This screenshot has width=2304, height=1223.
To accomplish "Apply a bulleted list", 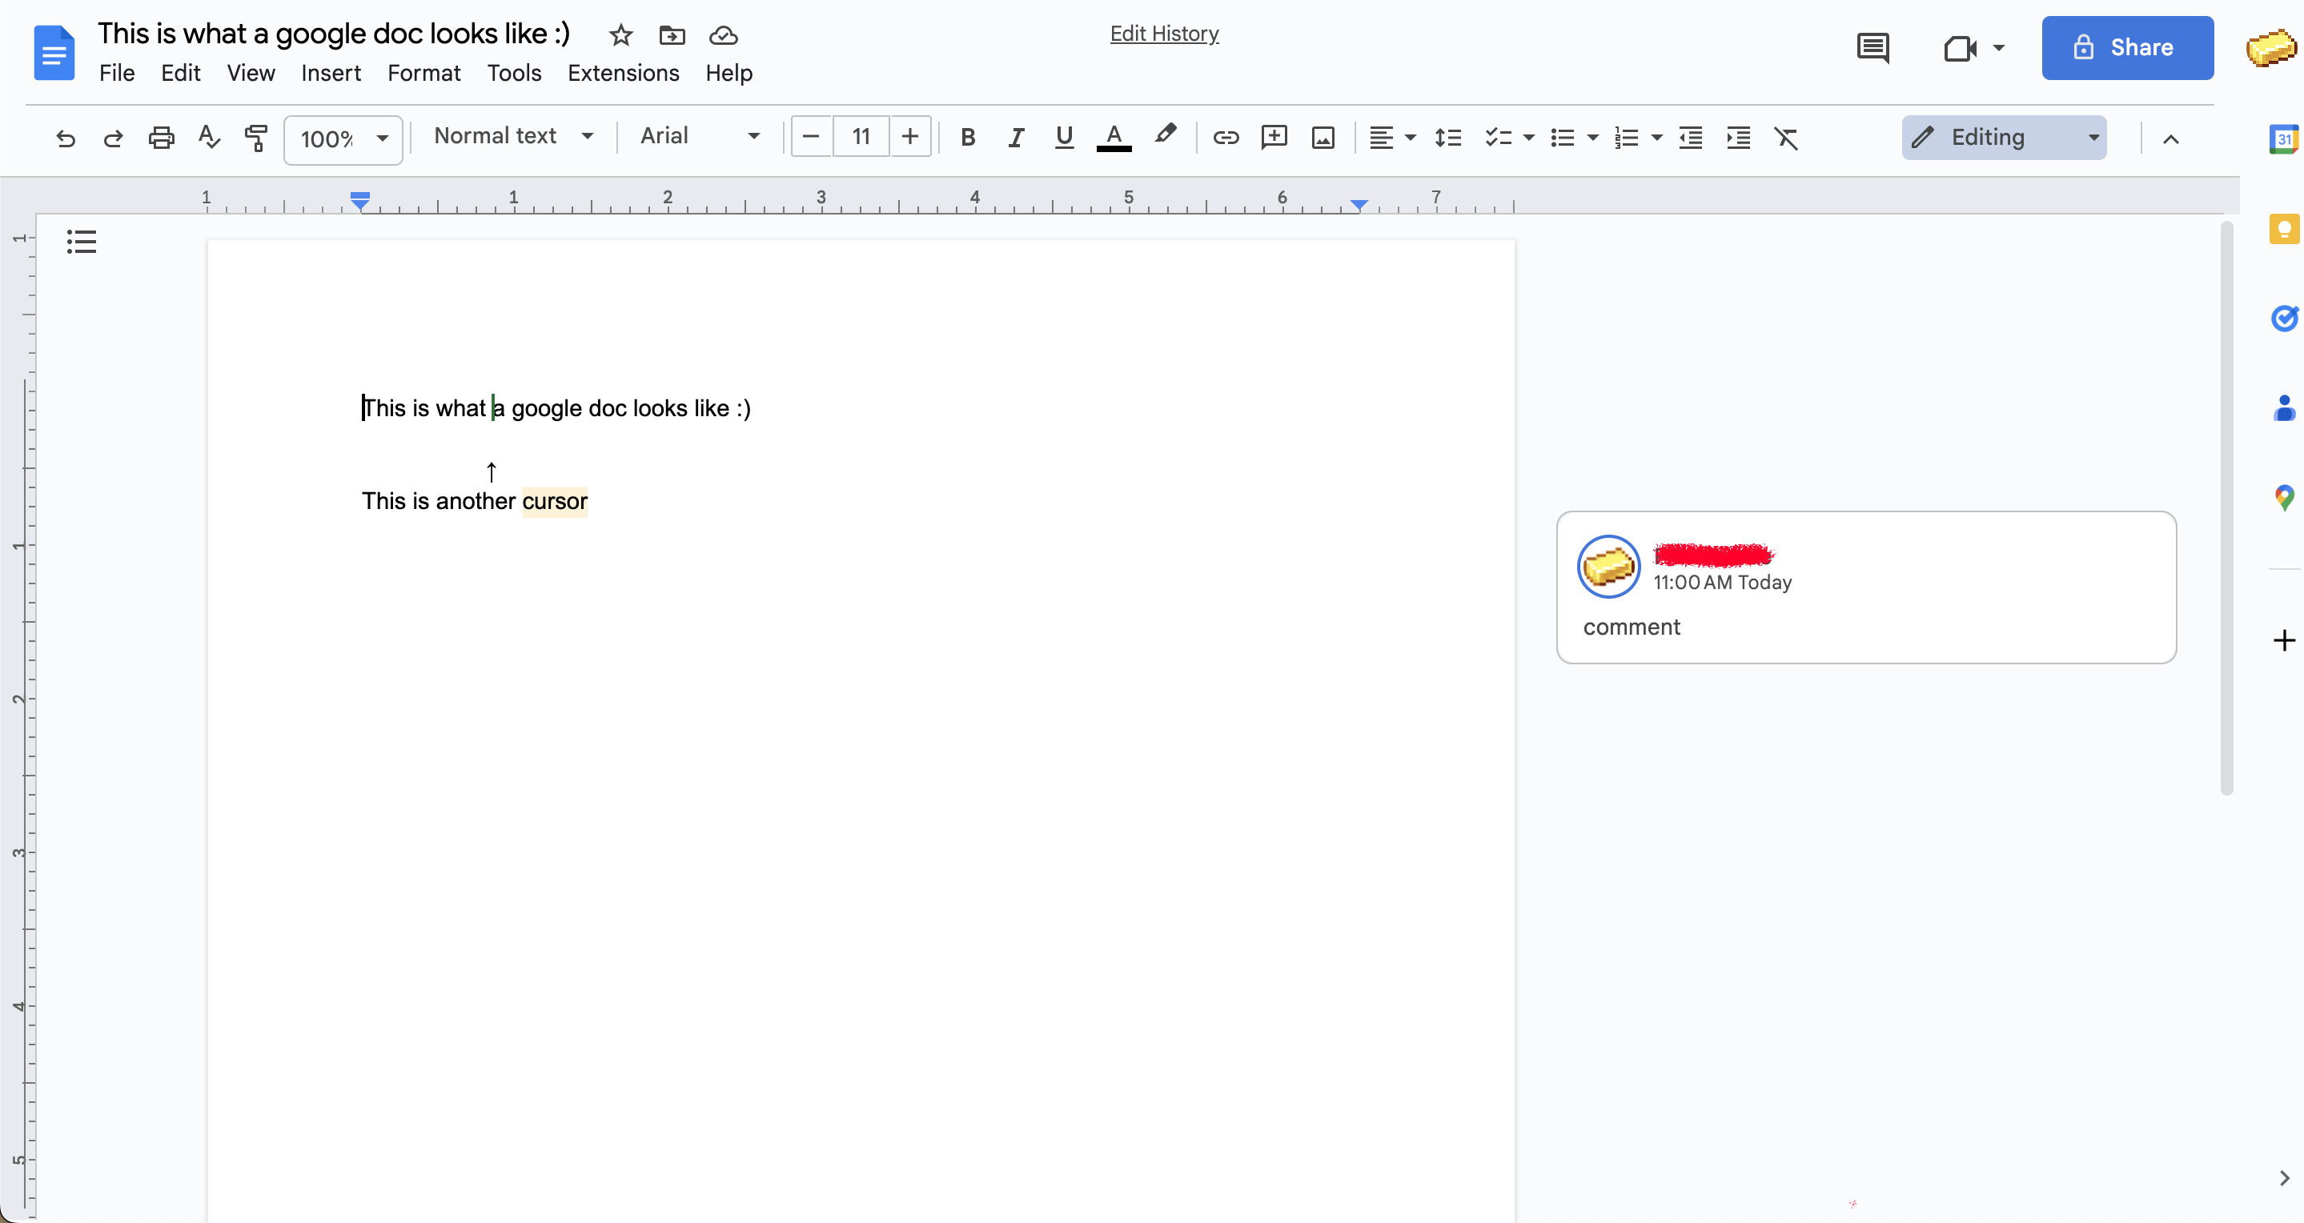I will pyautogui.click(x=1562, y=138).
